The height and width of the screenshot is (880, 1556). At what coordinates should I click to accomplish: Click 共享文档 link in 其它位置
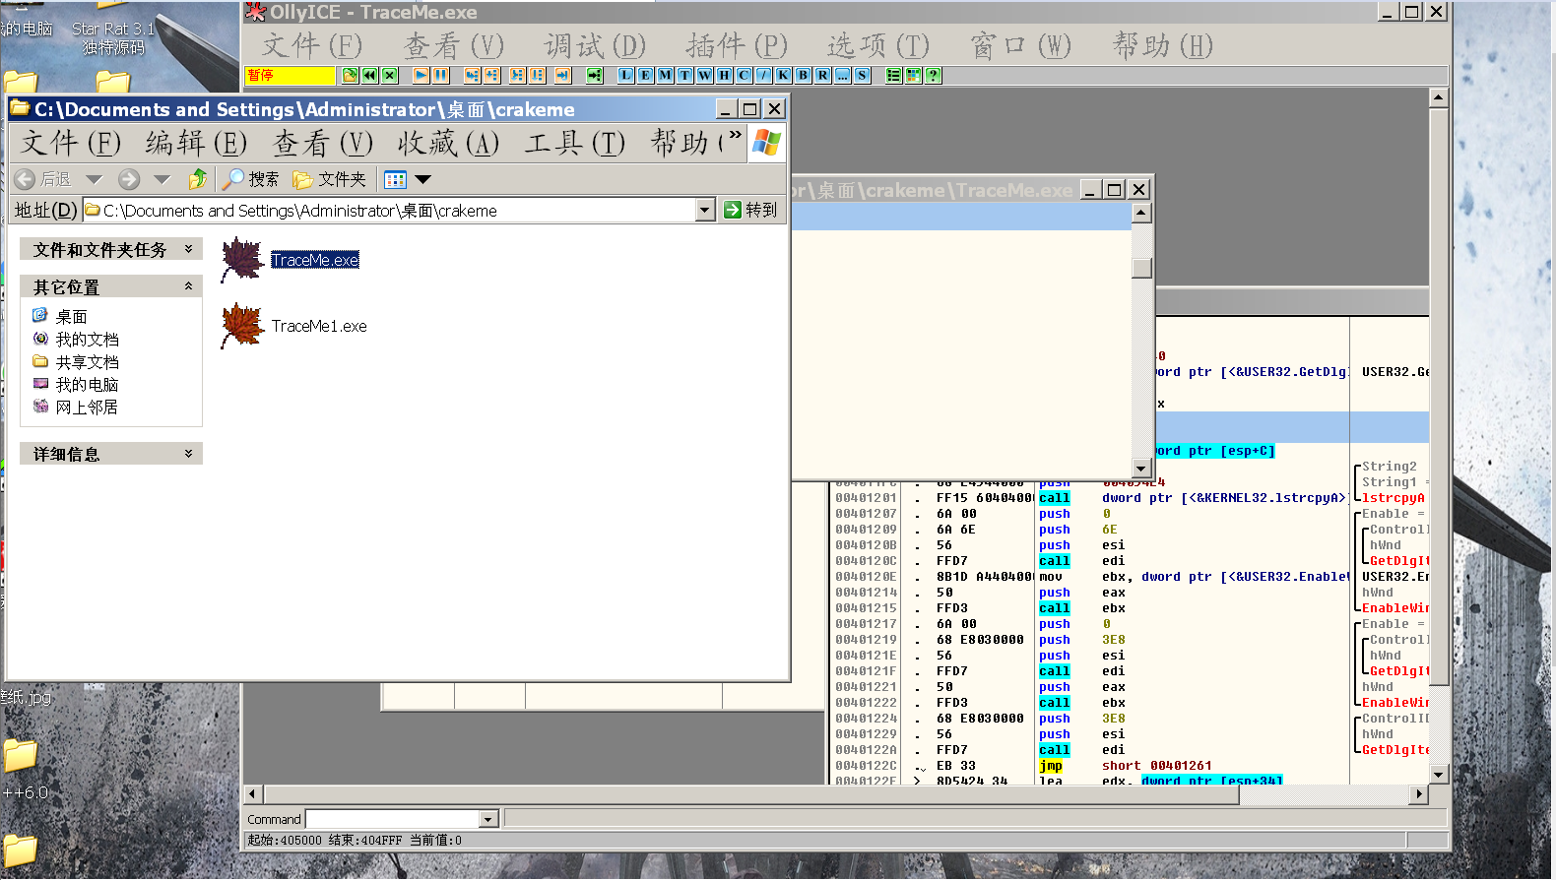(88, 361)
